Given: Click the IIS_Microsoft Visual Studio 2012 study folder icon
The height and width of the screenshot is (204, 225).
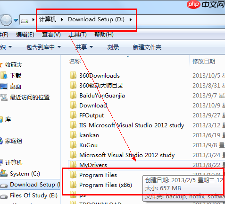Looking at the screenshot, I should pyautogui.click(x=73, y=125).
